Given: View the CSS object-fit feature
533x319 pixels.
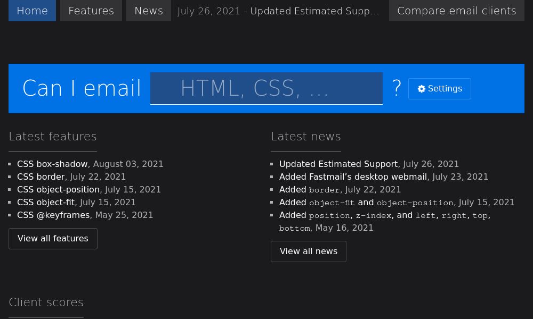Looking at the screenshot, I should tap(46, 202).
